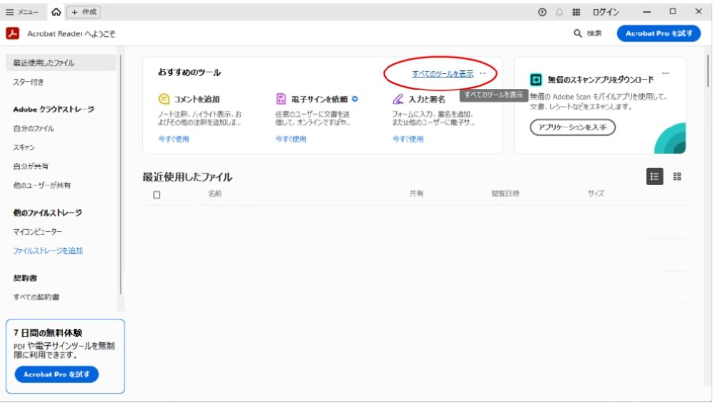Viewport: 713px width, 414px height.
Task: Switch to grid thumbnail view
Action: (677, 176)
